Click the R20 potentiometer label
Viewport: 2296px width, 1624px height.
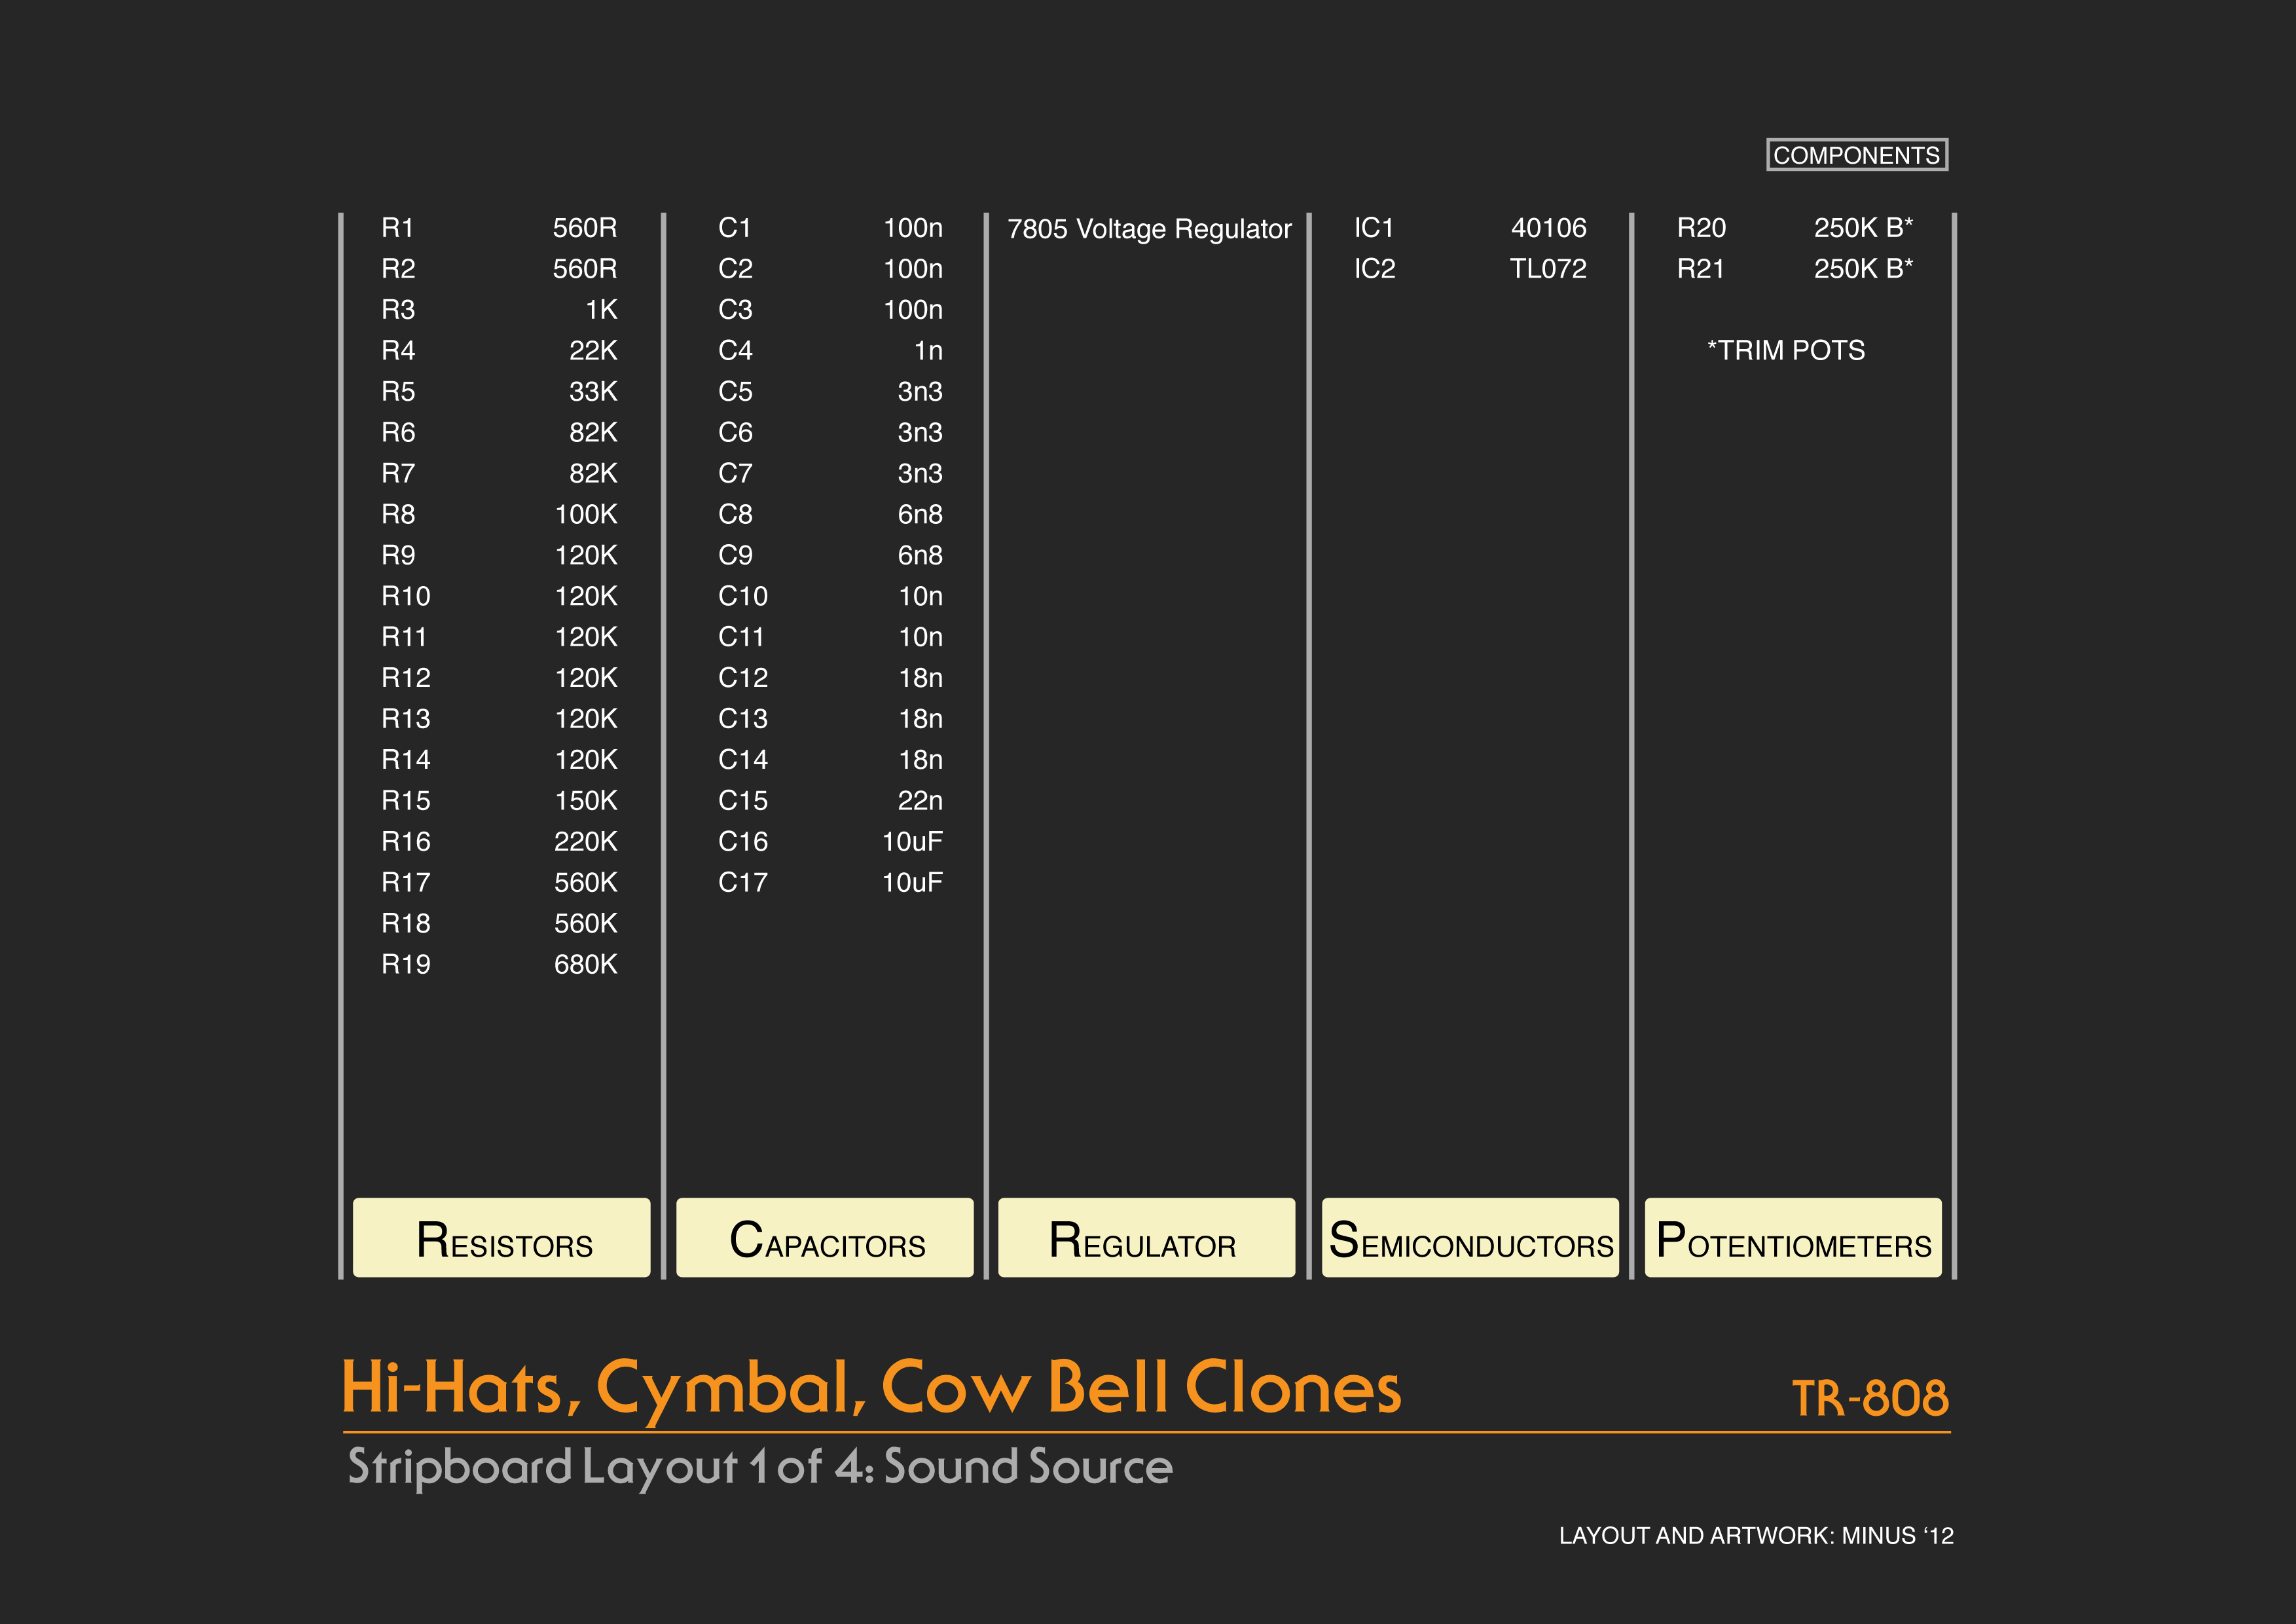coord(1701,228)
